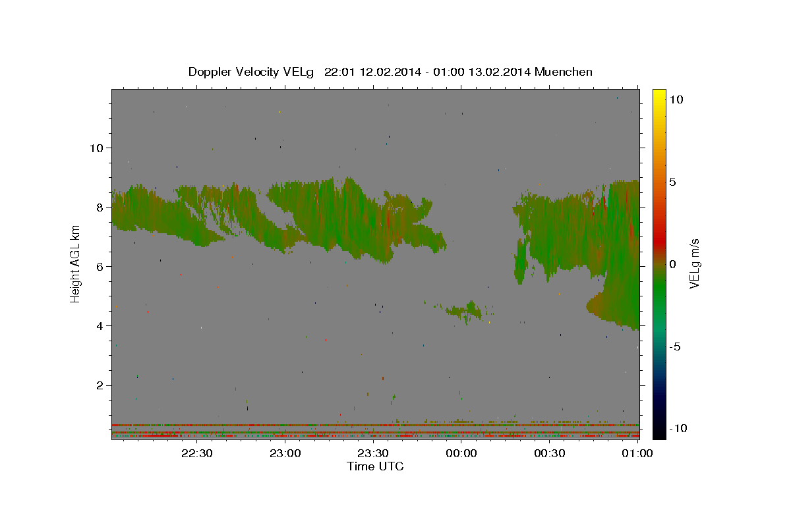Click the 'Time UTC' axis label
Image resolution: width=791 pixels, height=527 pixels.
(375, 466)
